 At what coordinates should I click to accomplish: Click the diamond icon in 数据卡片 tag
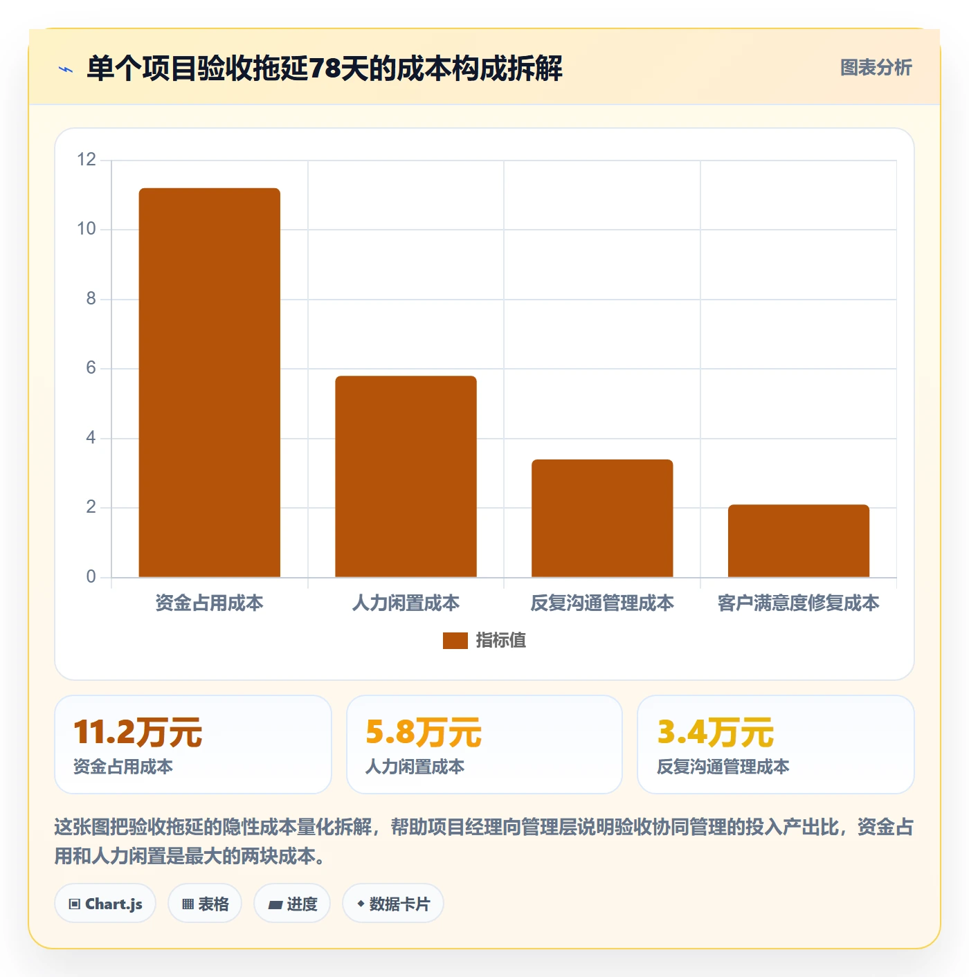361,904
